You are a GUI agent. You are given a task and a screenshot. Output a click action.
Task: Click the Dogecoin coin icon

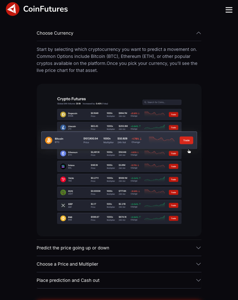[63, 114]
